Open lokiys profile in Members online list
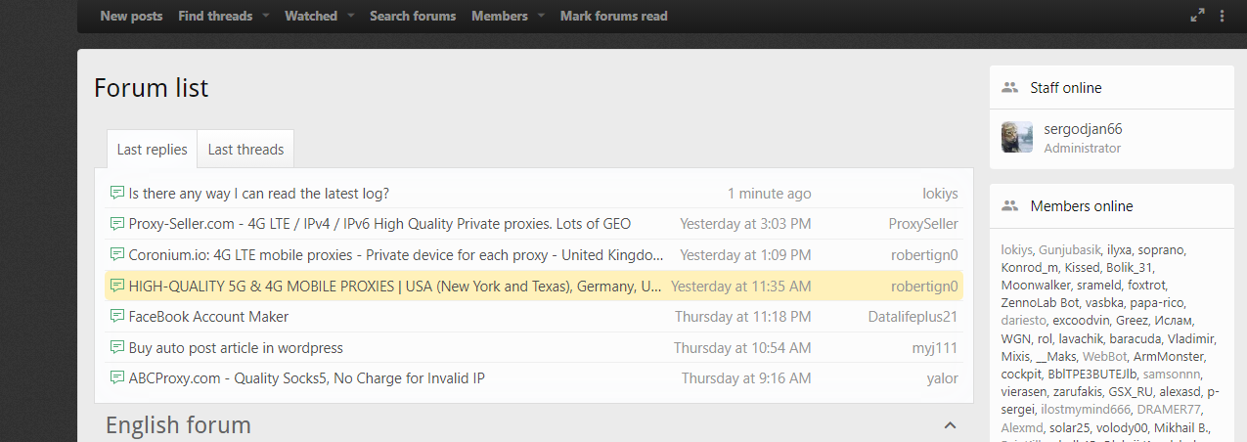Screen dimensions: 1247x442 tap(1017, 249)
